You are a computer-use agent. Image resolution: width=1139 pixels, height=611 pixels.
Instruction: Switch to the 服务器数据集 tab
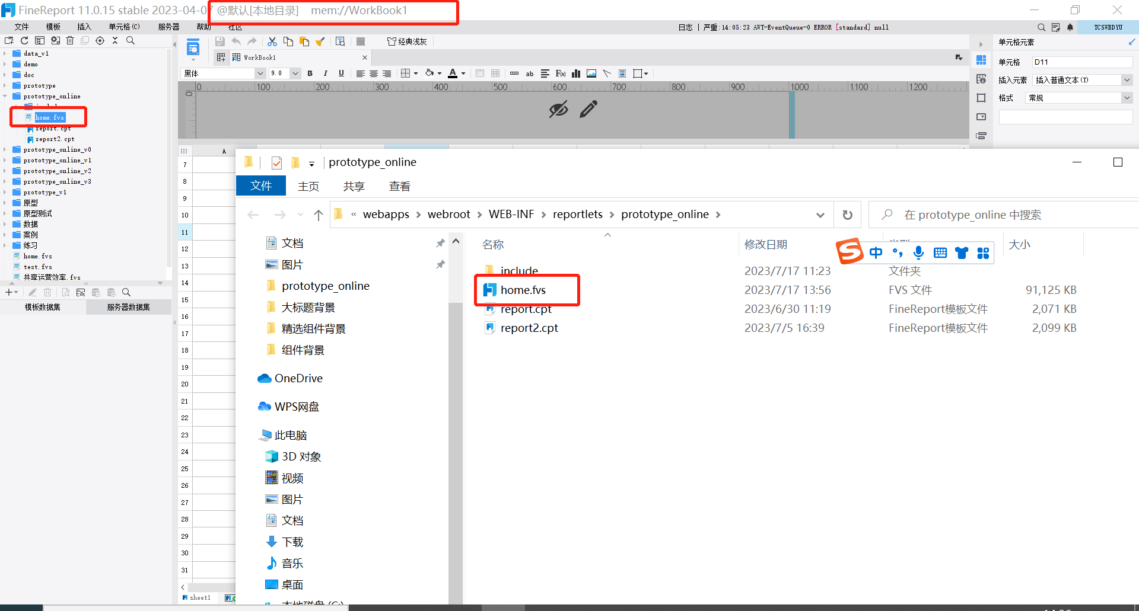coord(129,307)
